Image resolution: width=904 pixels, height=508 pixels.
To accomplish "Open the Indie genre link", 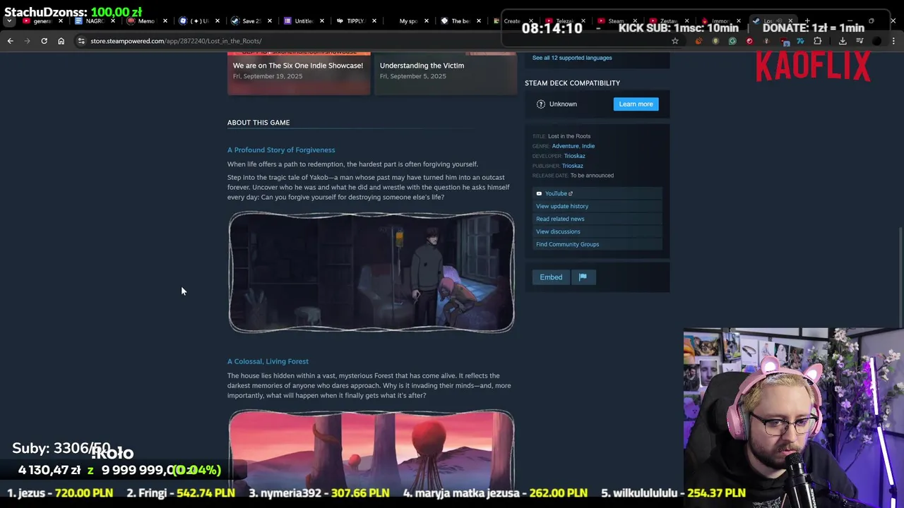I will (588, 146).
